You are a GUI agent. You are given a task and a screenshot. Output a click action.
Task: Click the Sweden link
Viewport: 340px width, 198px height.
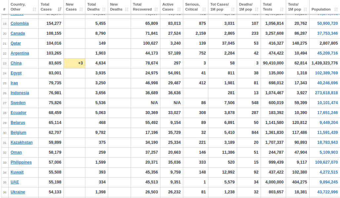(x=18, y=103)
